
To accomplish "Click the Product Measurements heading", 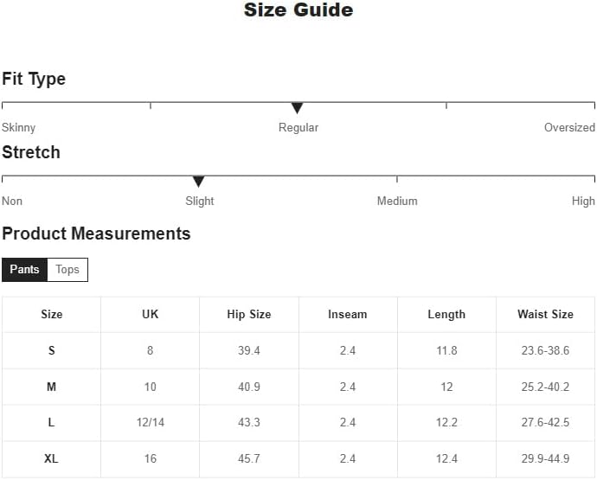I will [96, 234].
